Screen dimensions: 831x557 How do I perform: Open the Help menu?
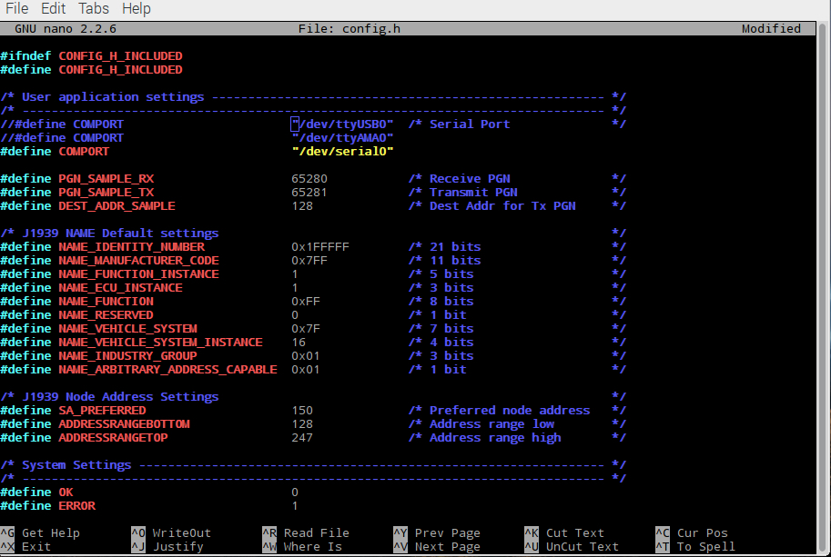pos(136,9)
